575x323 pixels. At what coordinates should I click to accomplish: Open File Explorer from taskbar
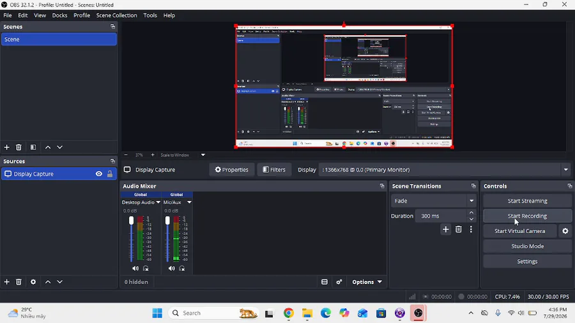click(x=307, y=313)
